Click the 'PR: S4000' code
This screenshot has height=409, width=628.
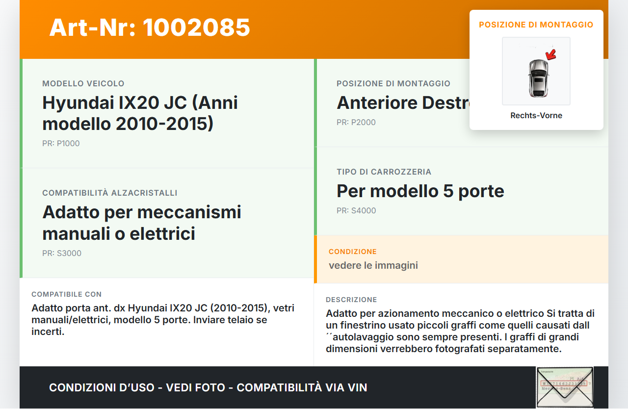pyautogui.click(x=356, y=211)
